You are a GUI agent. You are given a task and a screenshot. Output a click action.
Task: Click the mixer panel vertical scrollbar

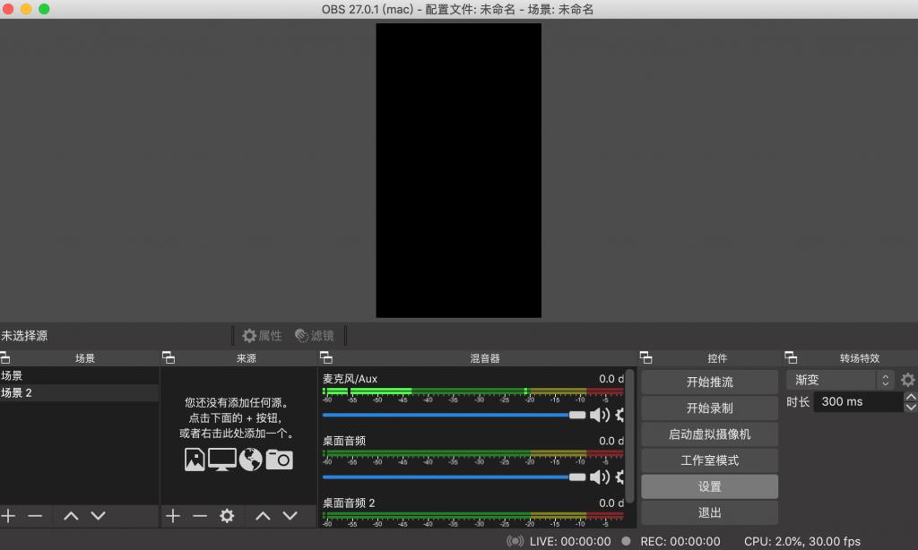click(630, 436)
